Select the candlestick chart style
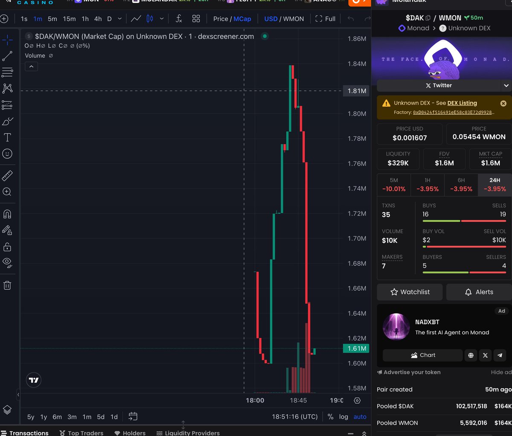The height and width of the screenshot is (436, 512). click(150, 19)
